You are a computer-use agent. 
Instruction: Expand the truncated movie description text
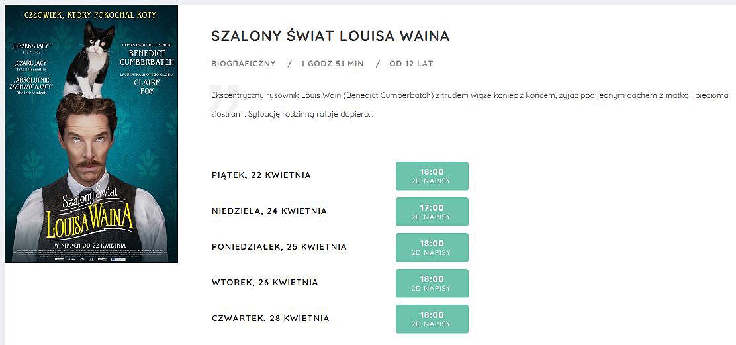470,105
